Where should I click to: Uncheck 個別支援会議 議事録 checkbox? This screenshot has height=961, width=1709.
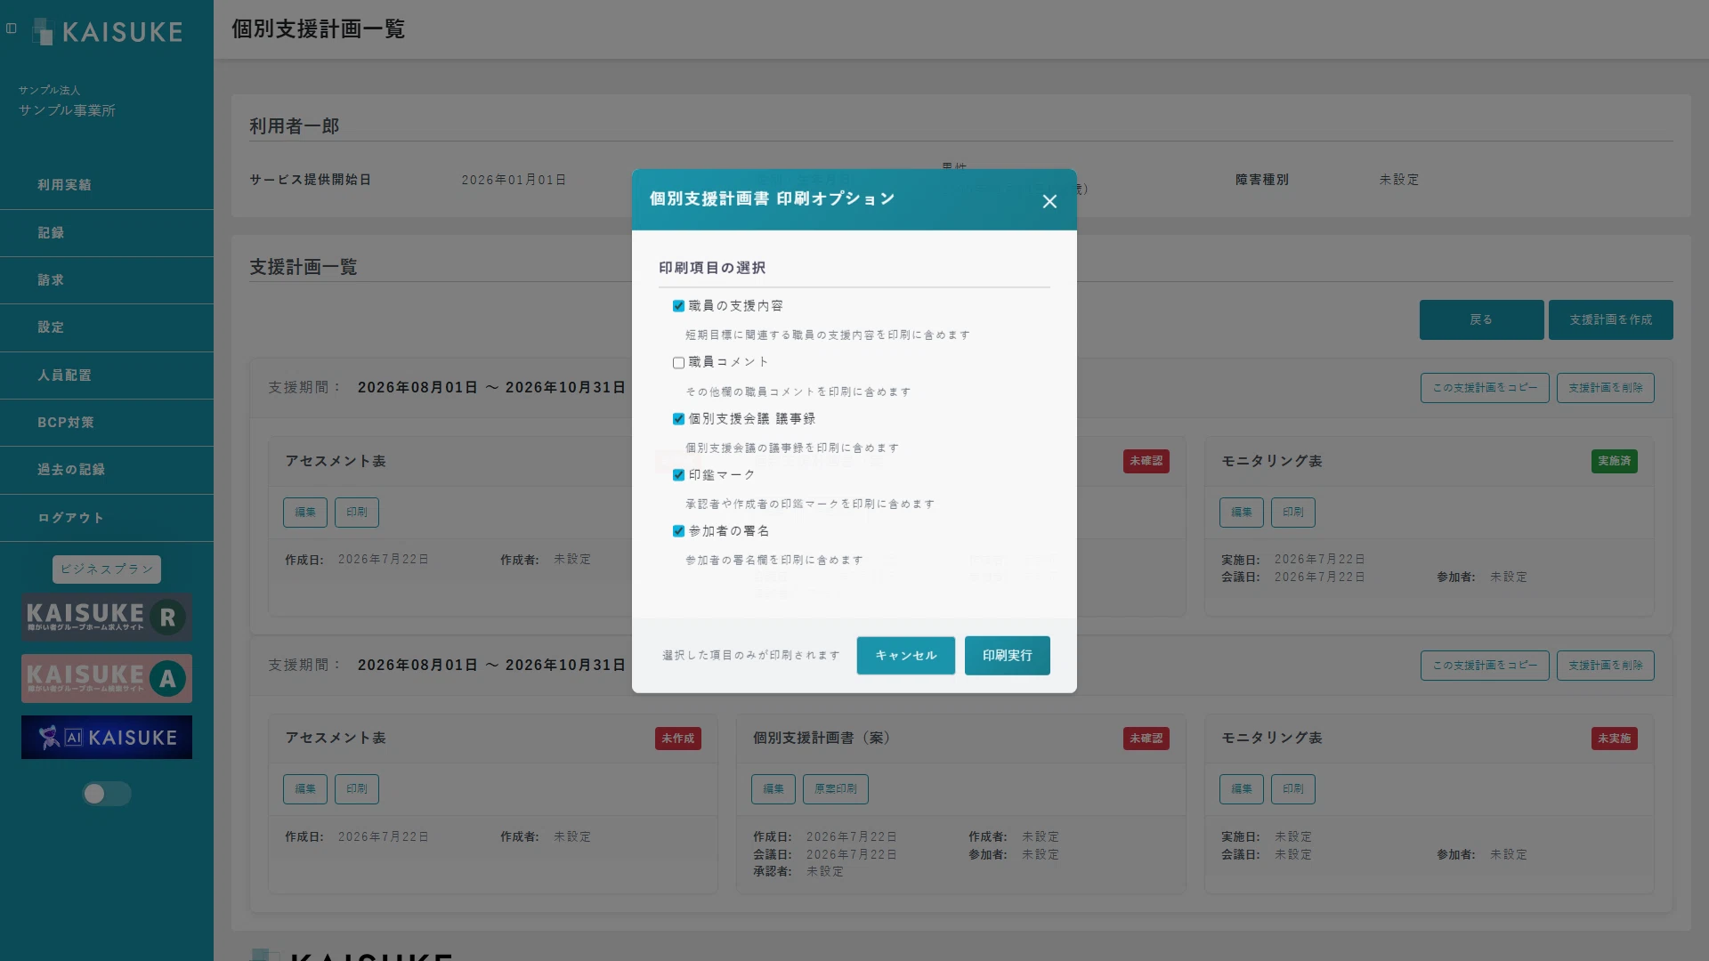[x=678, y=419]
